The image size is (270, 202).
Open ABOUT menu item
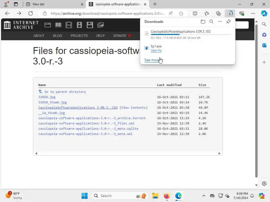39,36
